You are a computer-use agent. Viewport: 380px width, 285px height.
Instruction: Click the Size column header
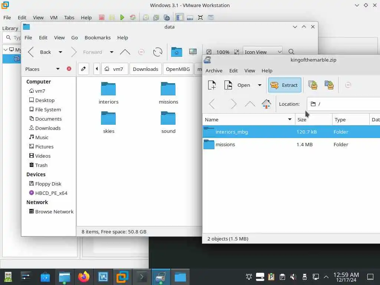click(313, 119)
